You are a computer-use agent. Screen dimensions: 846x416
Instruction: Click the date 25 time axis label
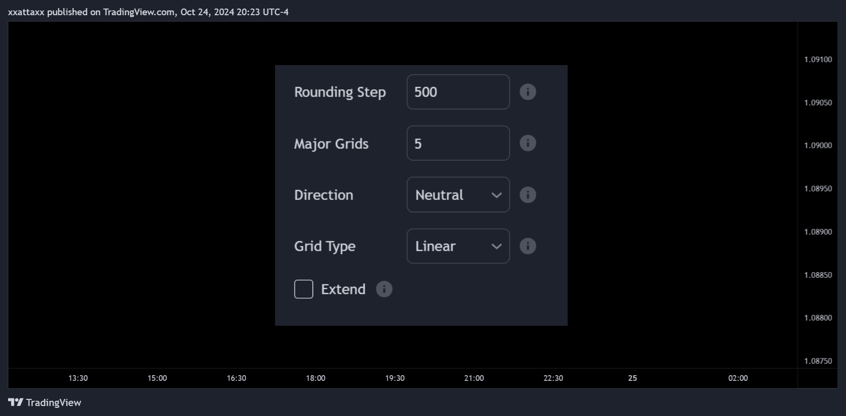point(633,378)
